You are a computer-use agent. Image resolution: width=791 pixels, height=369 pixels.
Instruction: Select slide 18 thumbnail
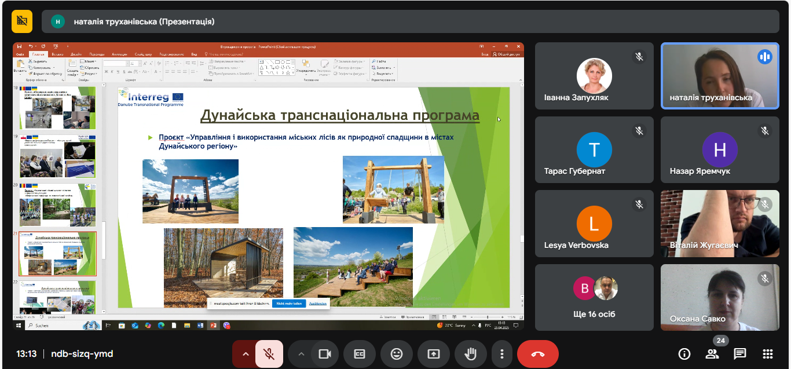pos(58,108)
